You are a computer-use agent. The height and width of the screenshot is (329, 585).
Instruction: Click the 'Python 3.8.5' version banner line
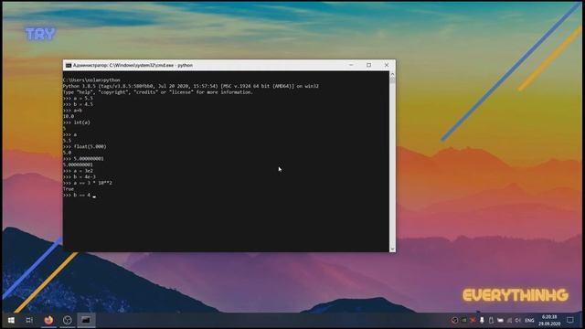tap(191, 86)
